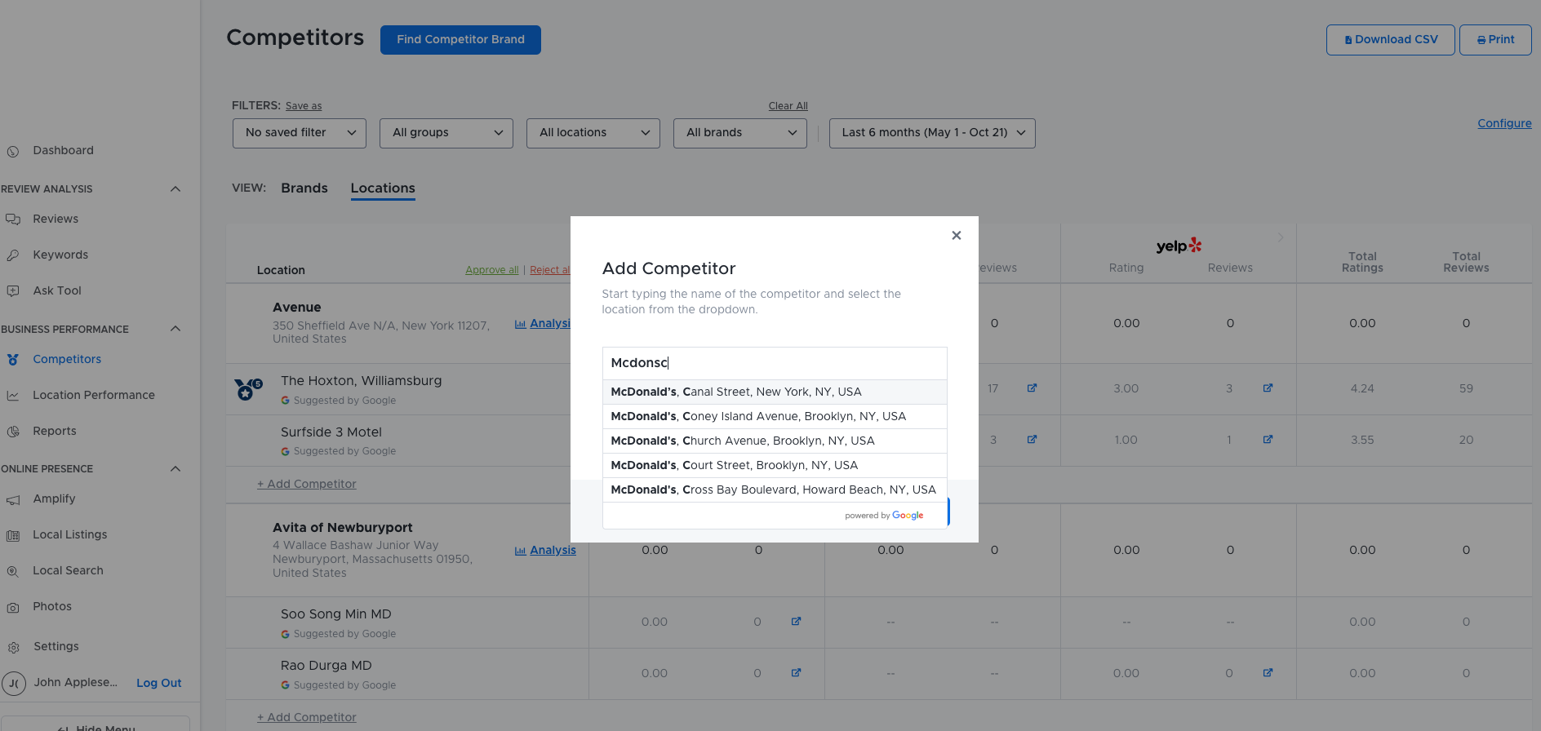1541x731 pixels.
Task: Click the Amplify megaphone icon
Action: click(13, 499)
